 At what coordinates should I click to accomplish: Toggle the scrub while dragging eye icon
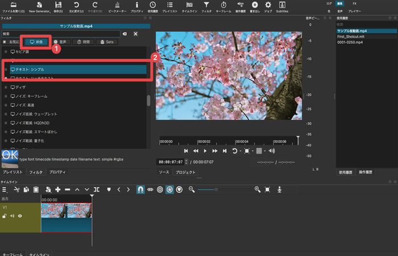click(x=150, y=189)
